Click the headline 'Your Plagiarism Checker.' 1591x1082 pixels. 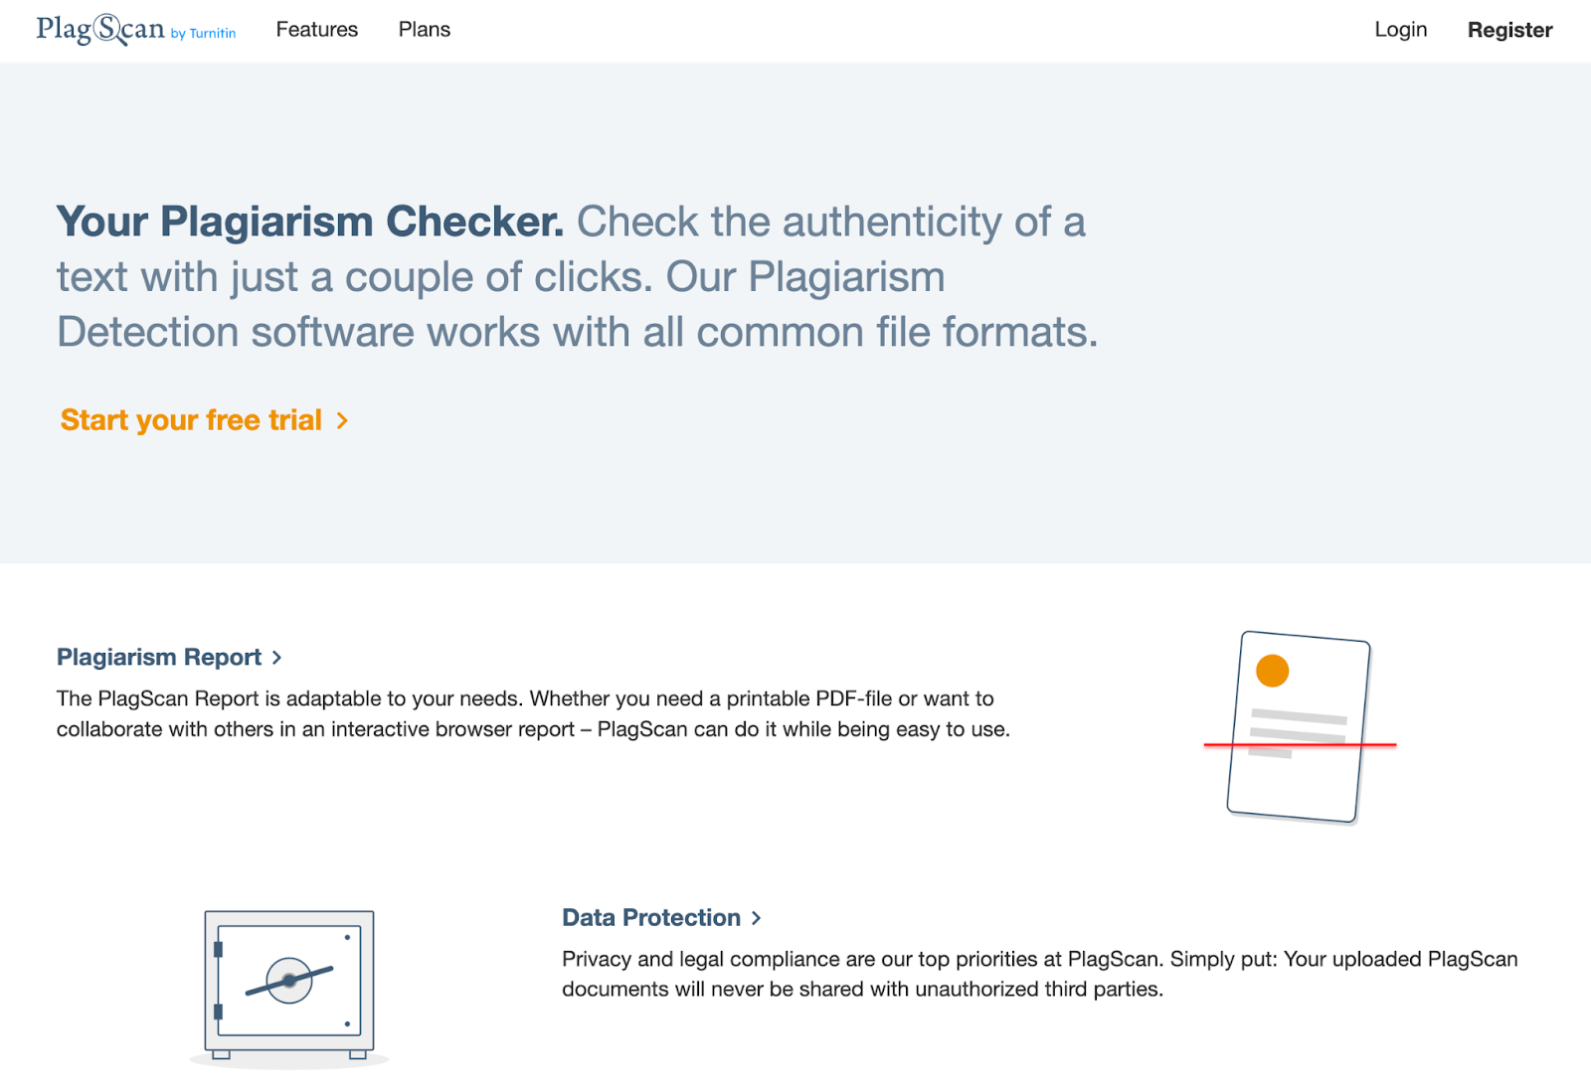[310, 222]
